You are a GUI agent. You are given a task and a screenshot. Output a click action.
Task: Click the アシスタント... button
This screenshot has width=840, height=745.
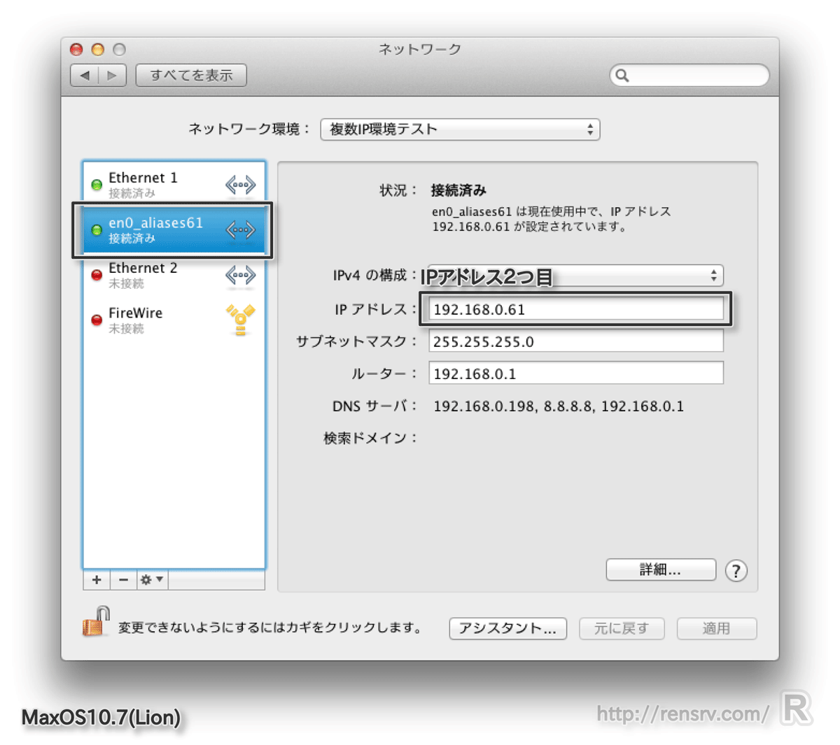pyautogui.click(x=507, y=628)
